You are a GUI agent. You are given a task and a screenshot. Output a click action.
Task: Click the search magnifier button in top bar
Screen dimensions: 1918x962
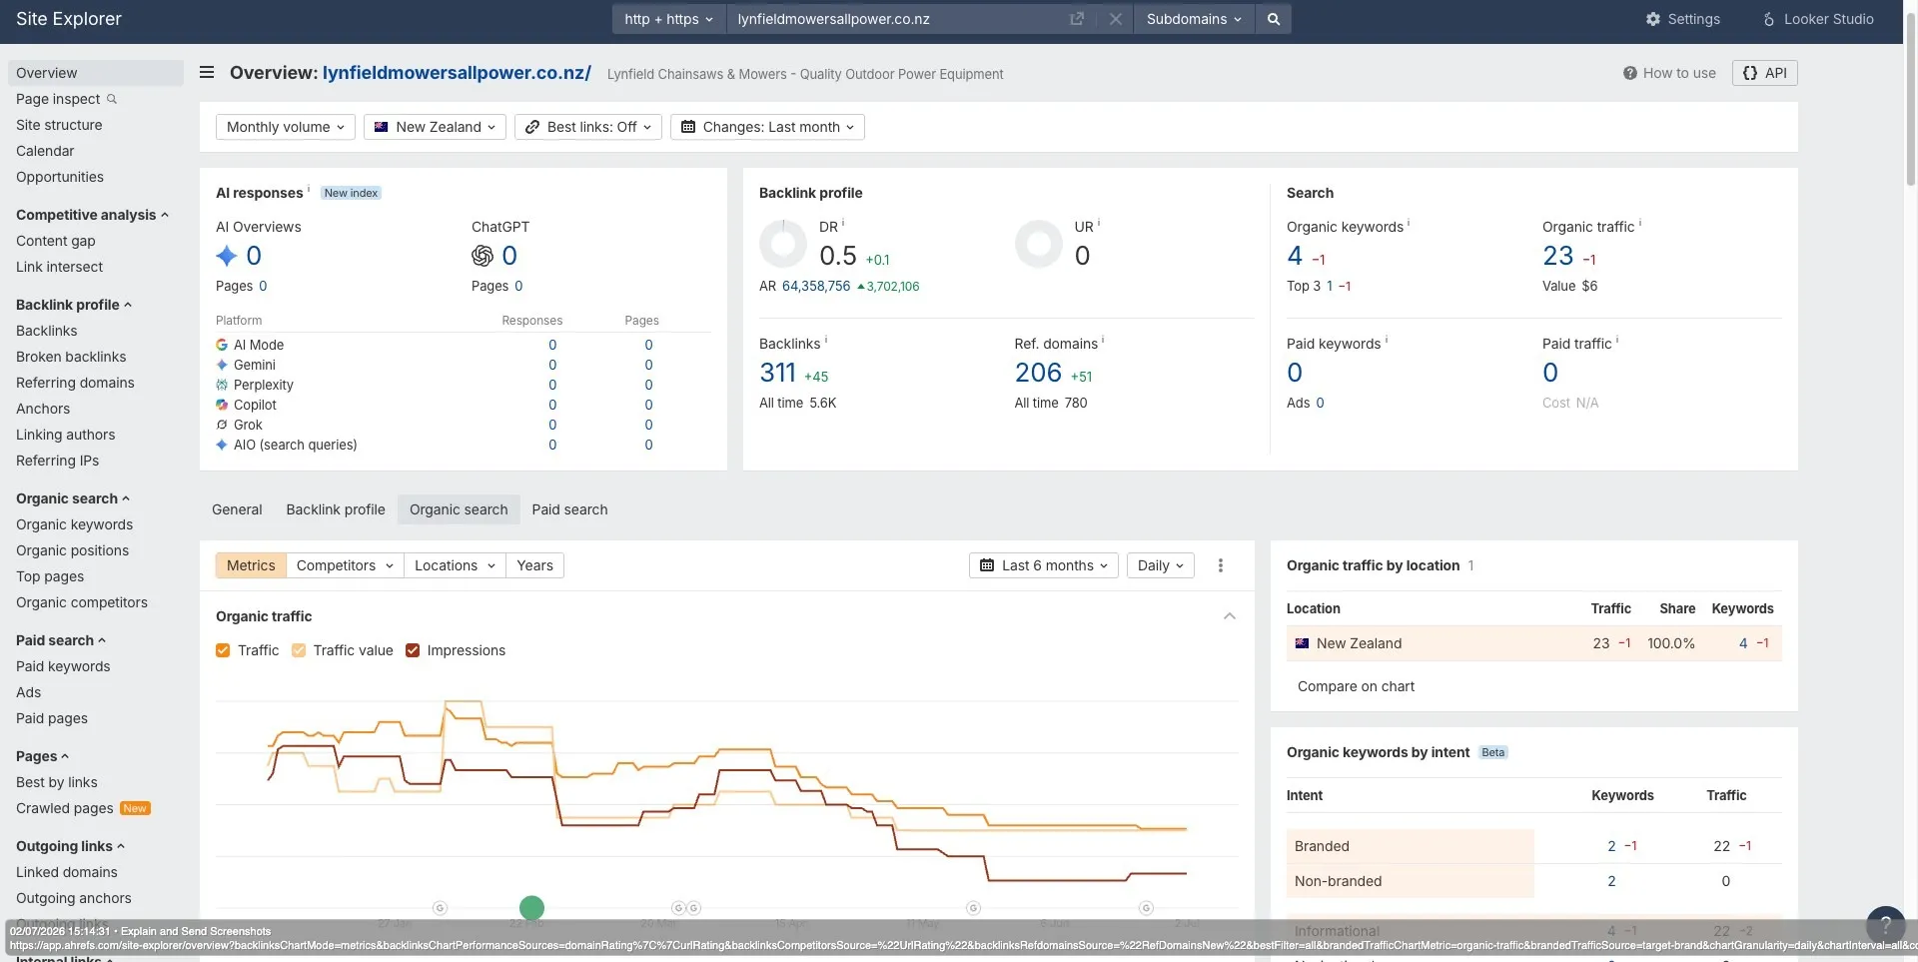coord(1273,19)
